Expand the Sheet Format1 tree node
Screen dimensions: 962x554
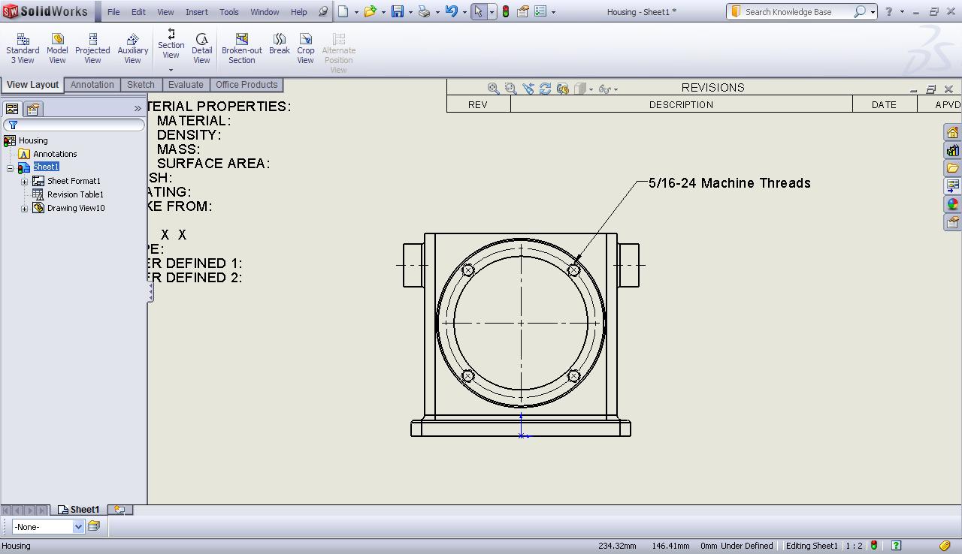coord(25,181)
